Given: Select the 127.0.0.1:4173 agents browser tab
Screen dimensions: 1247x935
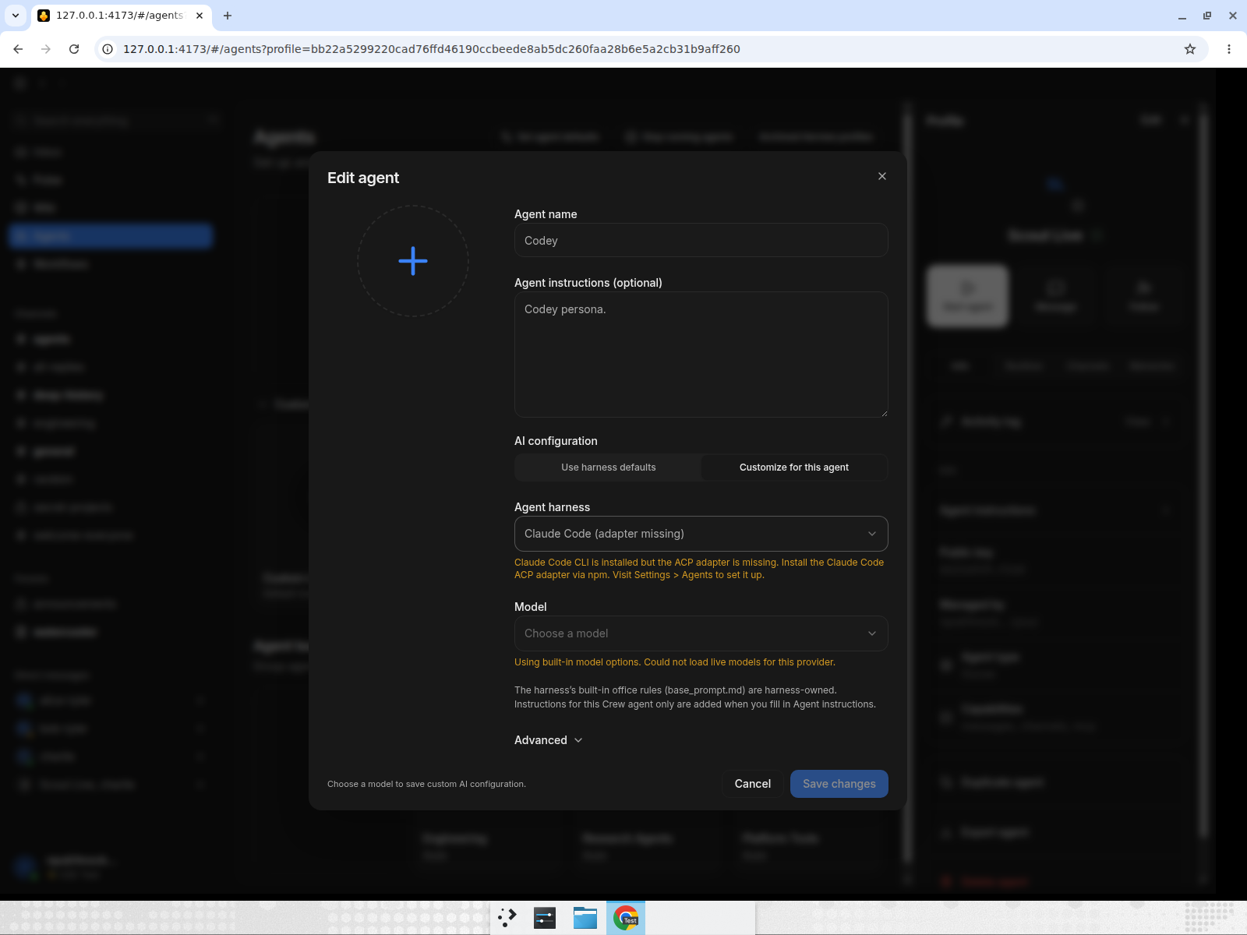Looking at the screenshot, I should point(121,16).
